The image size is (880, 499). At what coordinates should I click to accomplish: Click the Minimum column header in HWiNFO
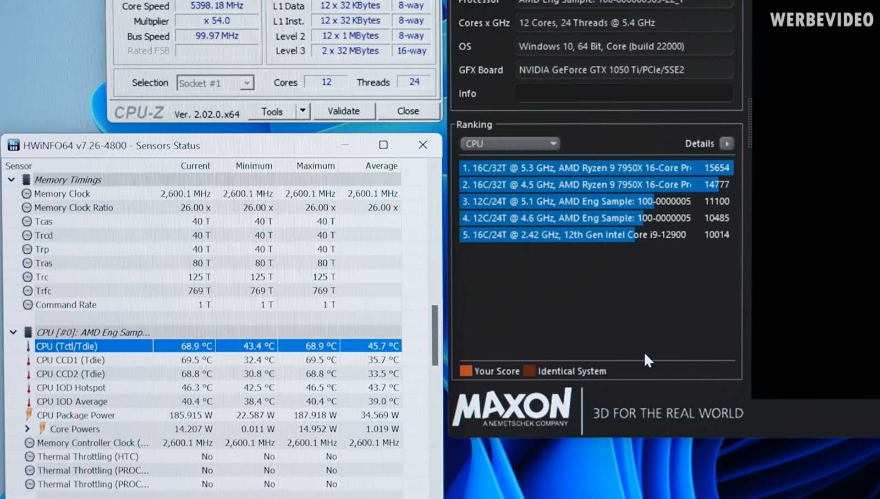(254, 166)
